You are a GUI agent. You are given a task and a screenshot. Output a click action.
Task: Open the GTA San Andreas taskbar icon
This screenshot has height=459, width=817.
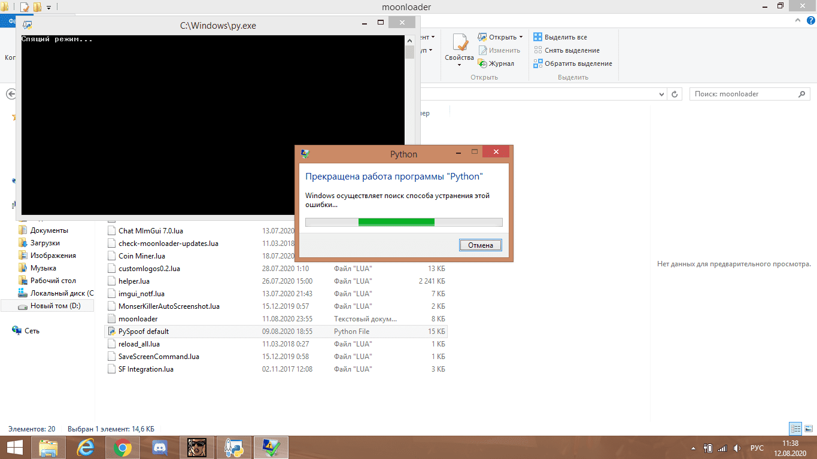click(x=197, y=447)
